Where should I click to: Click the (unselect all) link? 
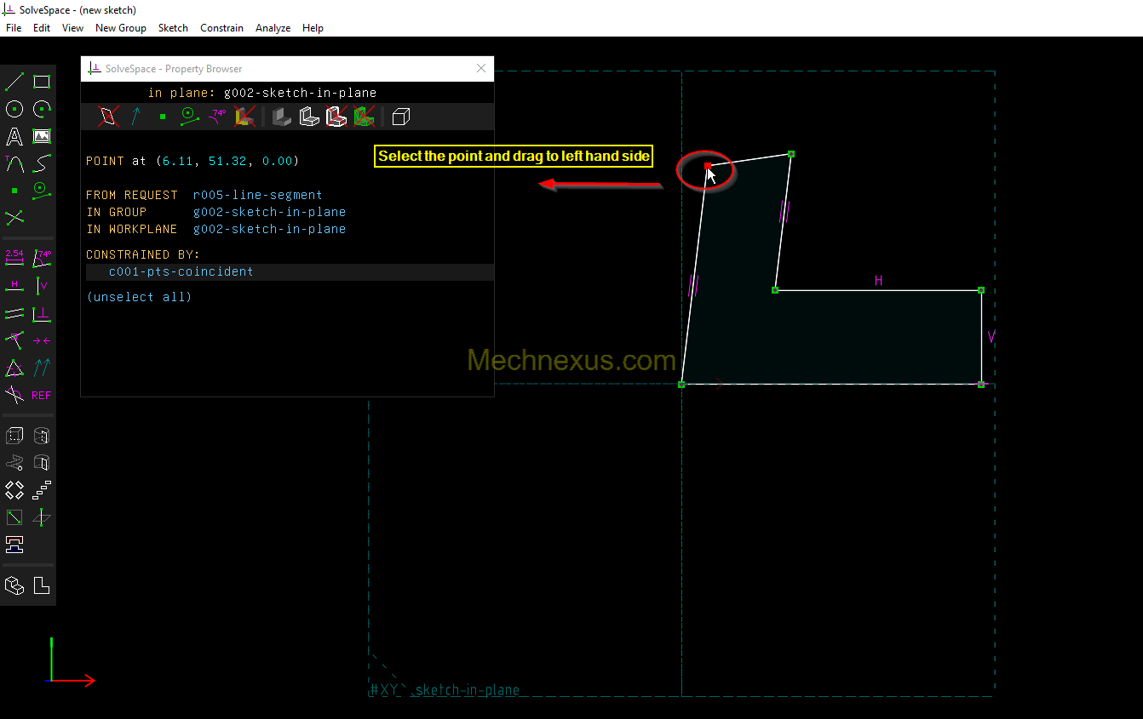(139, 297)
